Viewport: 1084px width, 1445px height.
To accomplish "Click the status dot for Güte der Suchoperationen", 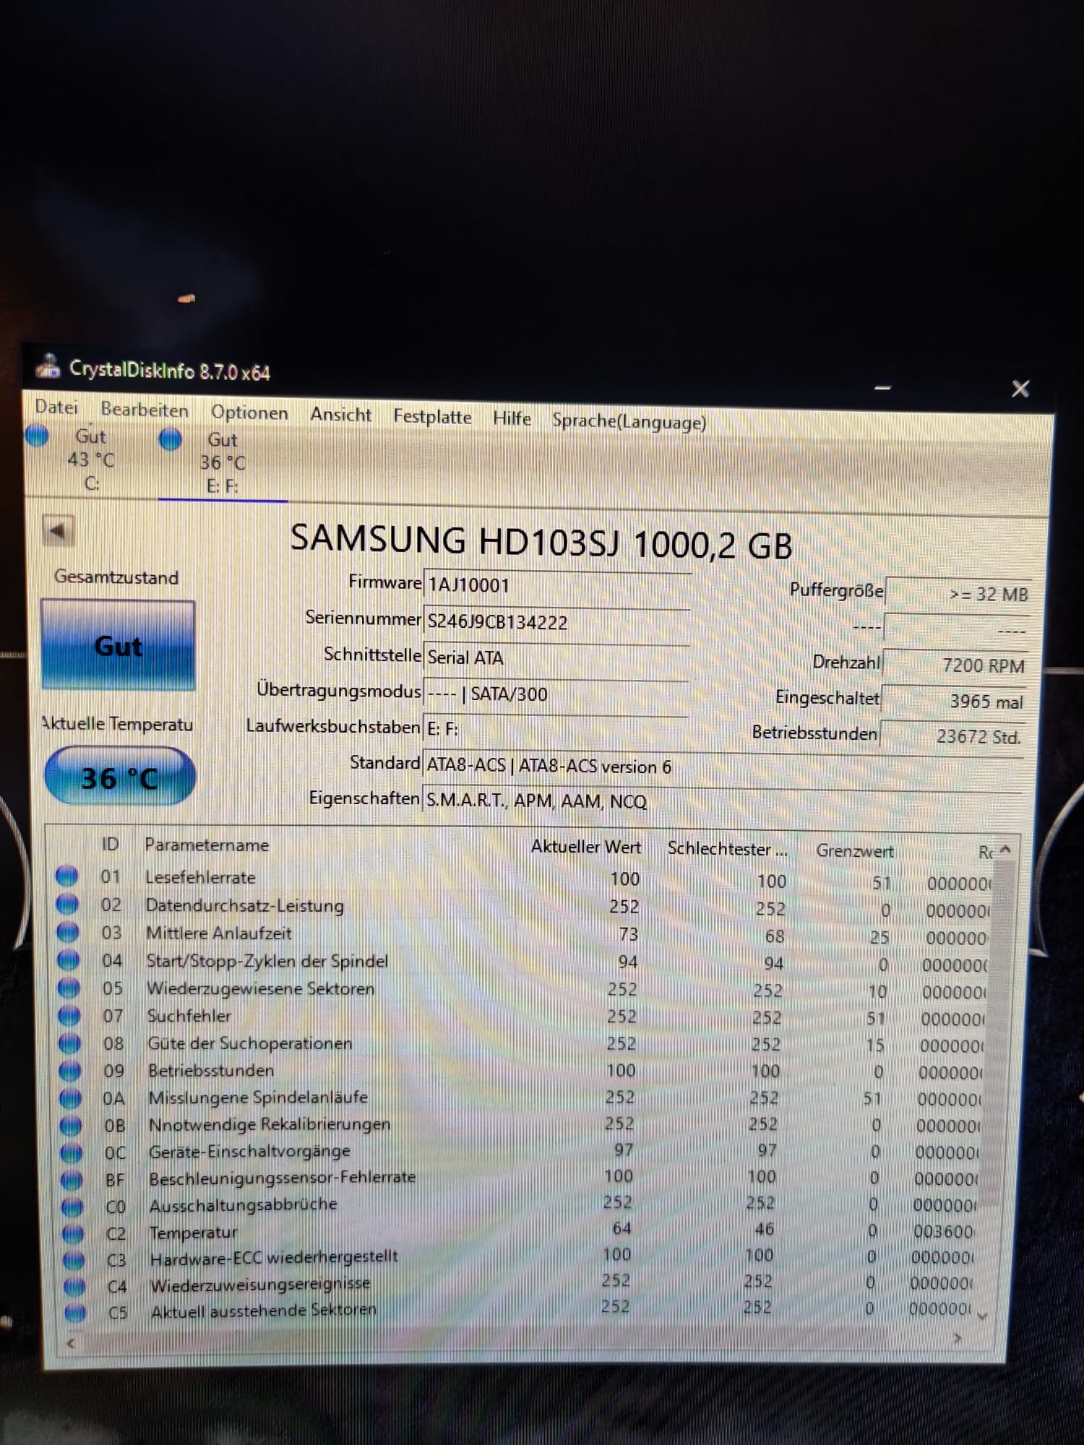I will (69, 1043).
